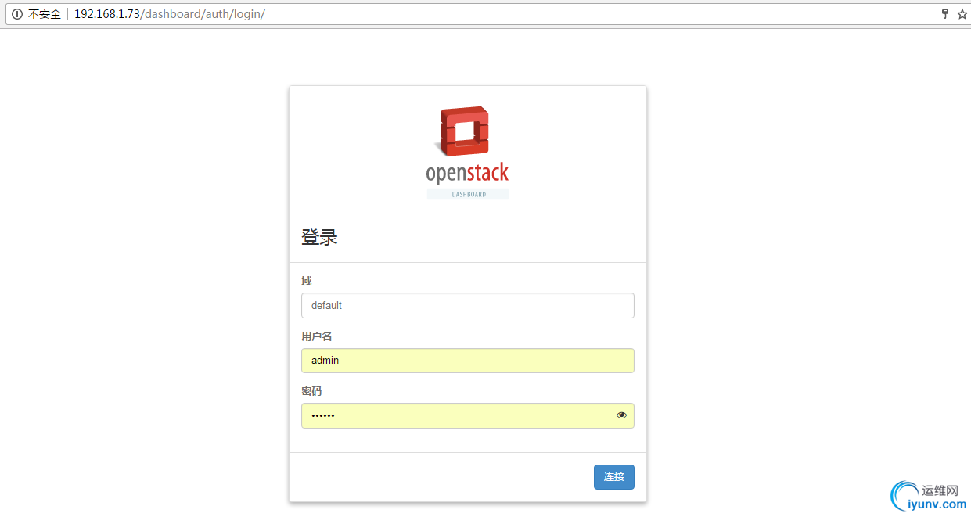
Task: Click the 密码 field label
Action: [x=311, y=391]
